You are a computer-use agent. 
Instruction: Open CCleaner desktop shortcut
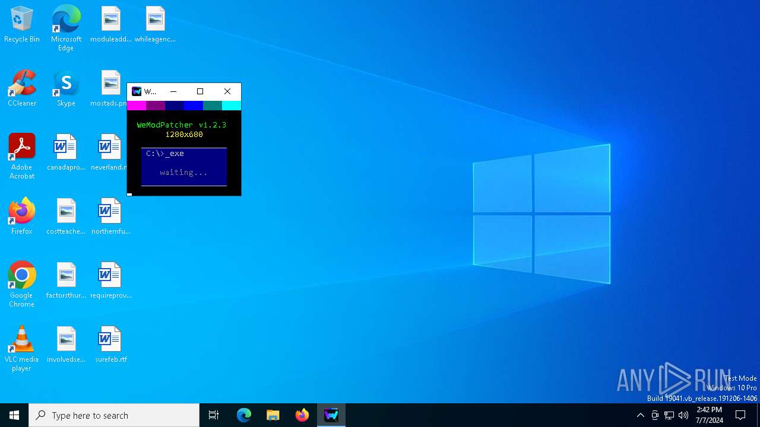[x=22, y=89]
